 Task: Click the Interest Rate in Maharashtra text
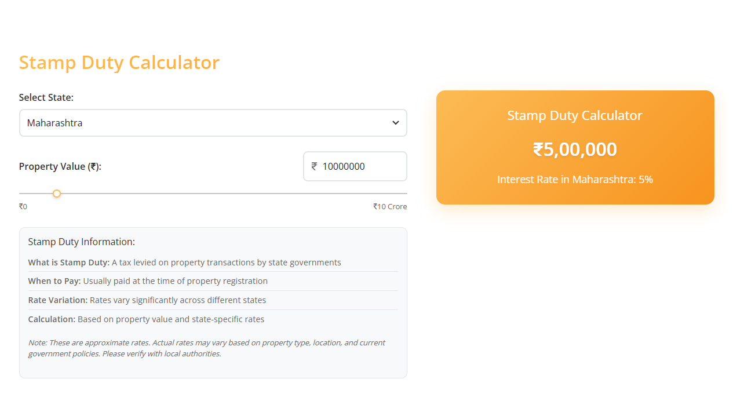(x=574, y=180)
